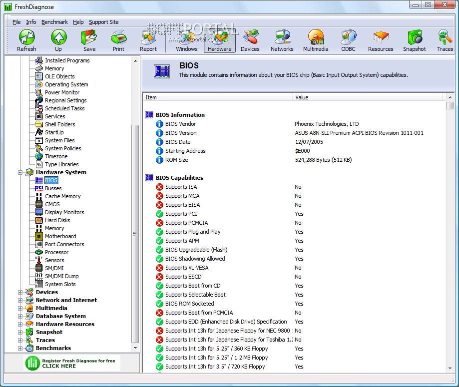
Task: Collapse the Hardware System tree node
Action: 20,172
